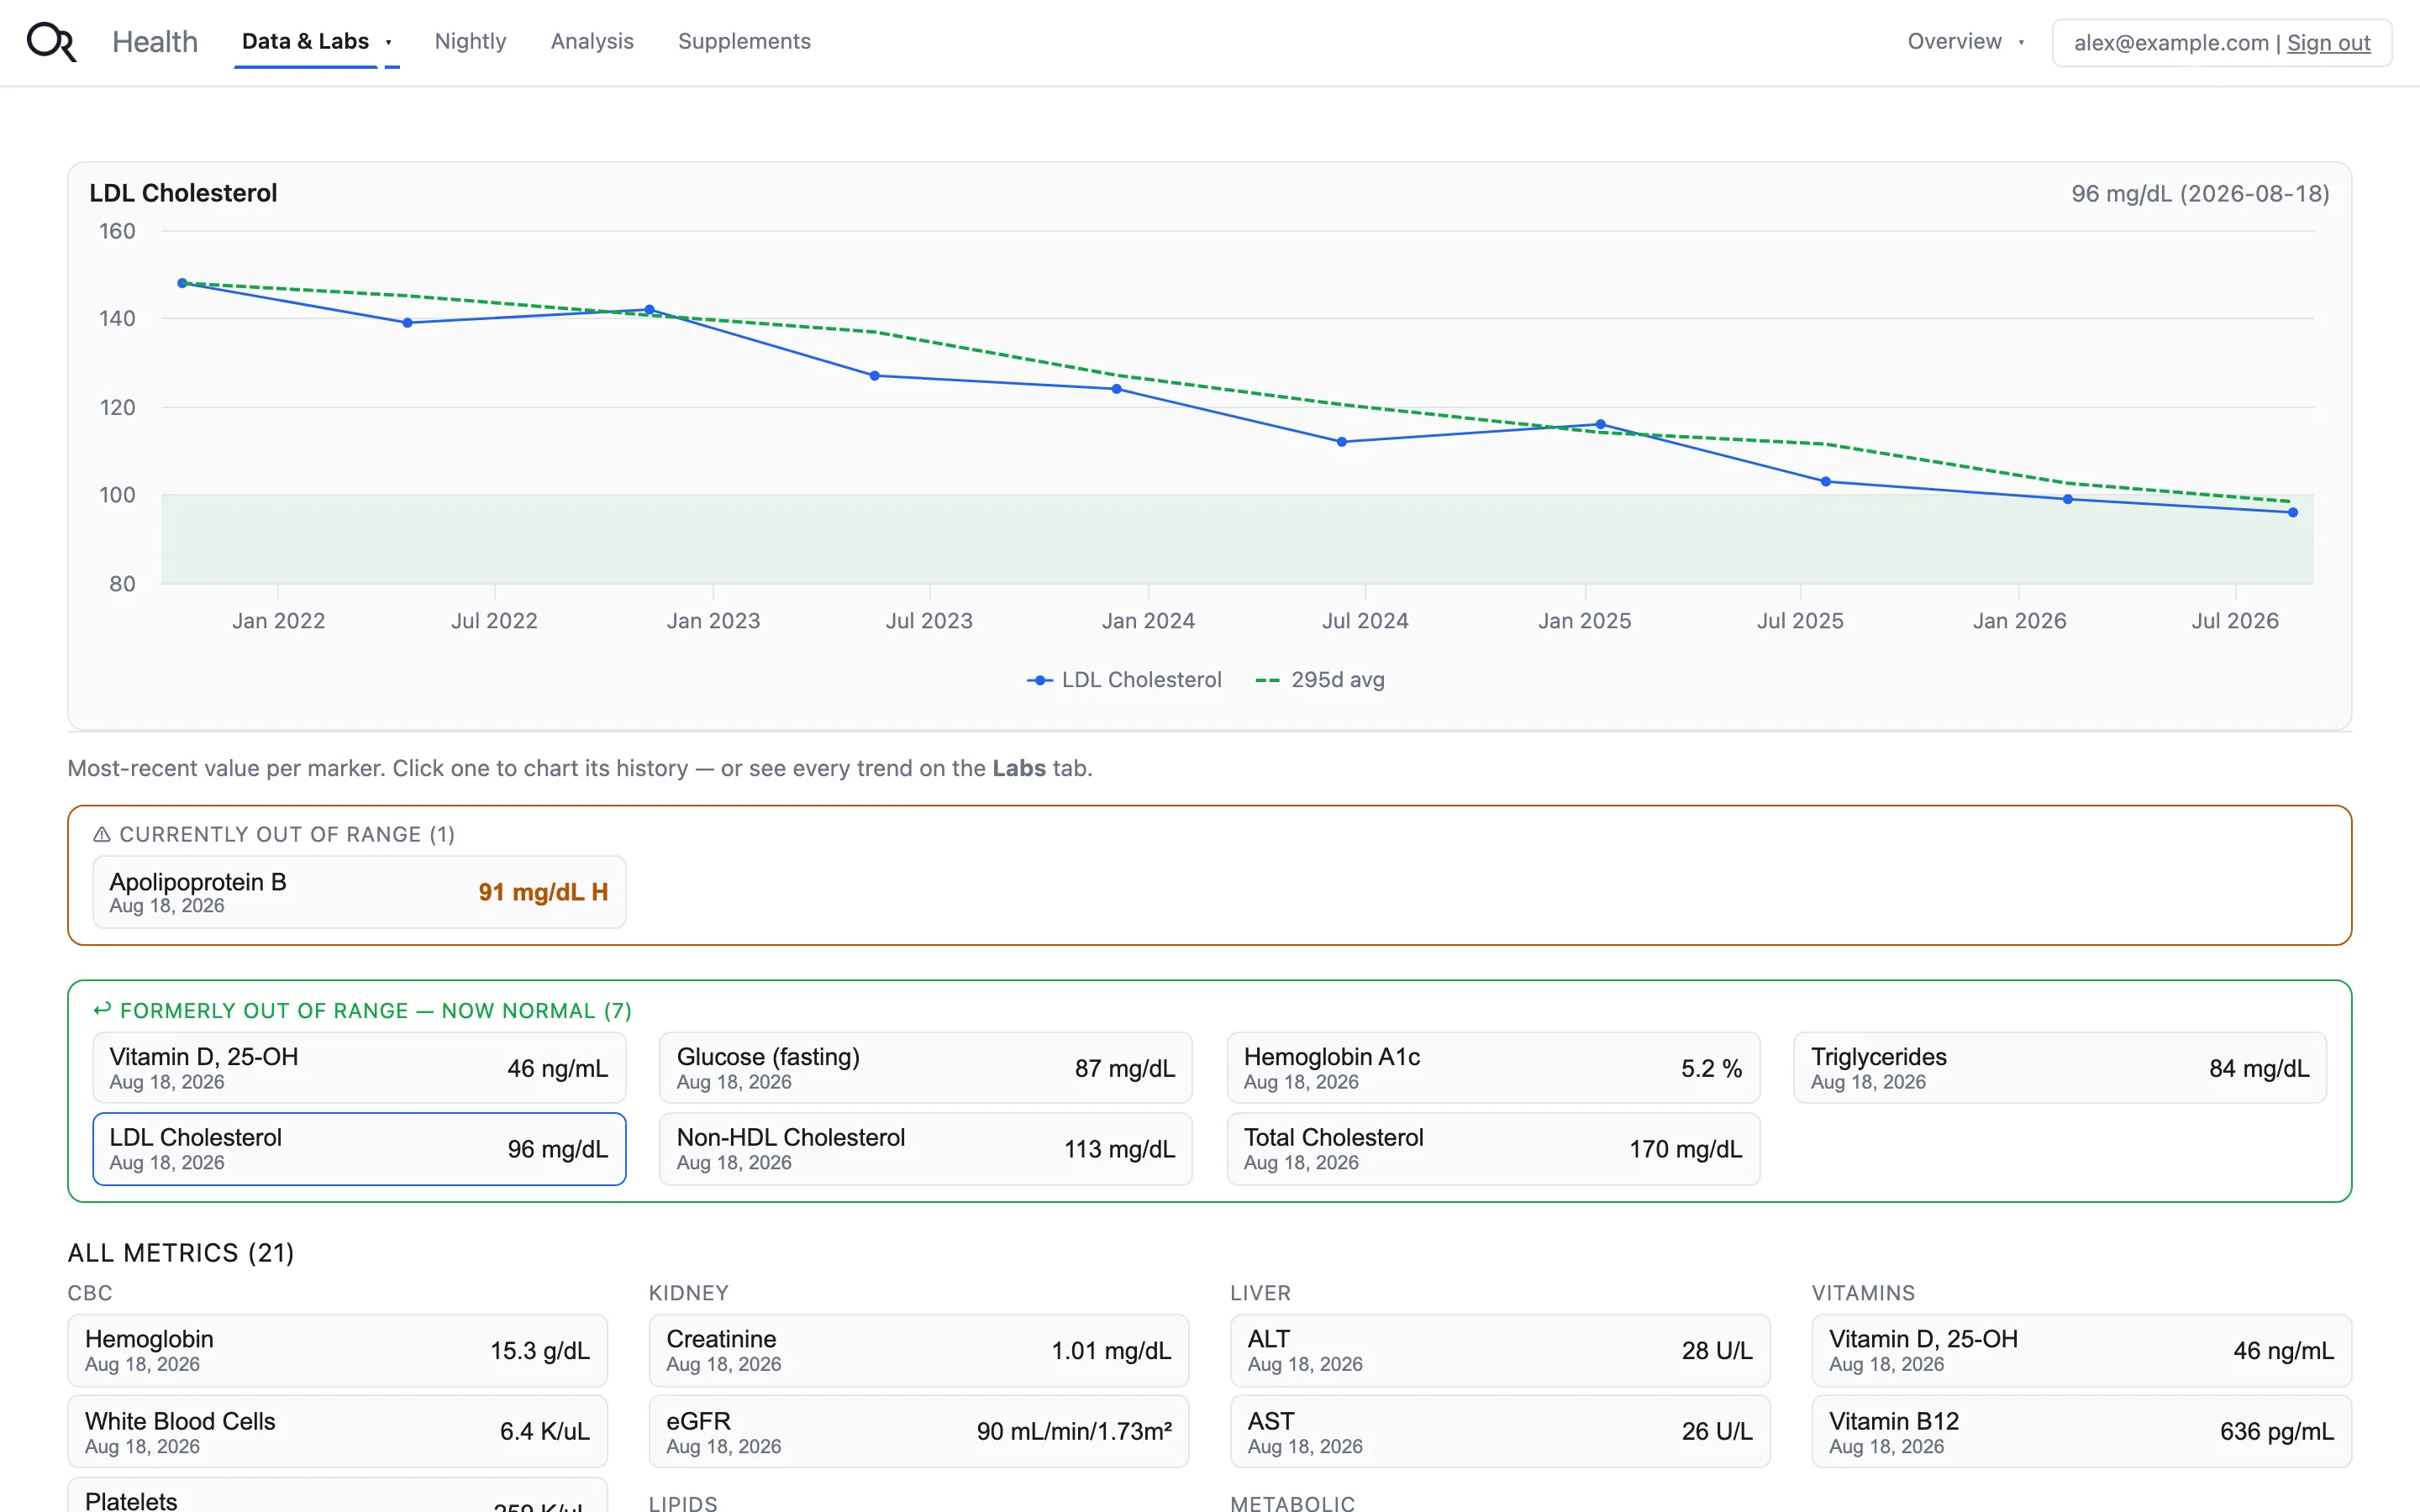The image size is (2420, 1512).
Task: Chart the Creatinine metric card
Action: (918, 1351)
